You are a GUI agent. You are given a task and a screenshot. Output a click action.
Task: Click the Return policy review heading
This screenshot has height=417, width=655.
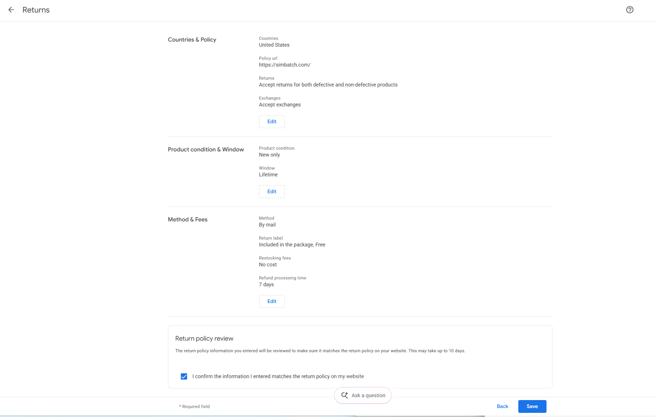204,338
